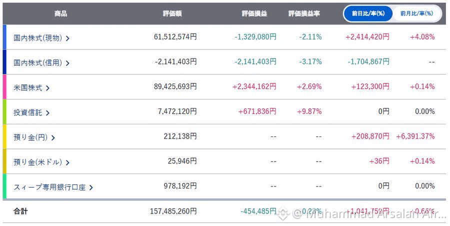Click green color bar of 投資信託 row

[x=4, y=111]
